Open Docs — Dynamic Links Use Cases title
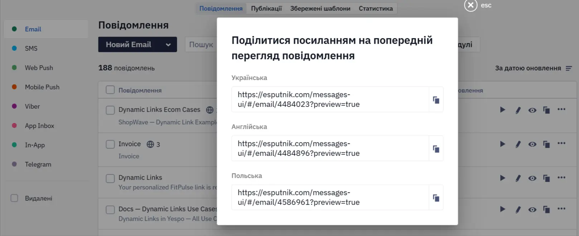Image resolution: width=579 pixels, height=236 pixels. point(168,209)
